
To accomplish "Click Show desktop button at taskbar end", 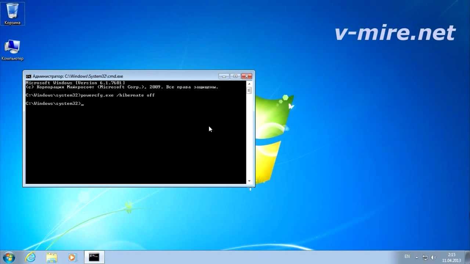I will tap(467, 257).
